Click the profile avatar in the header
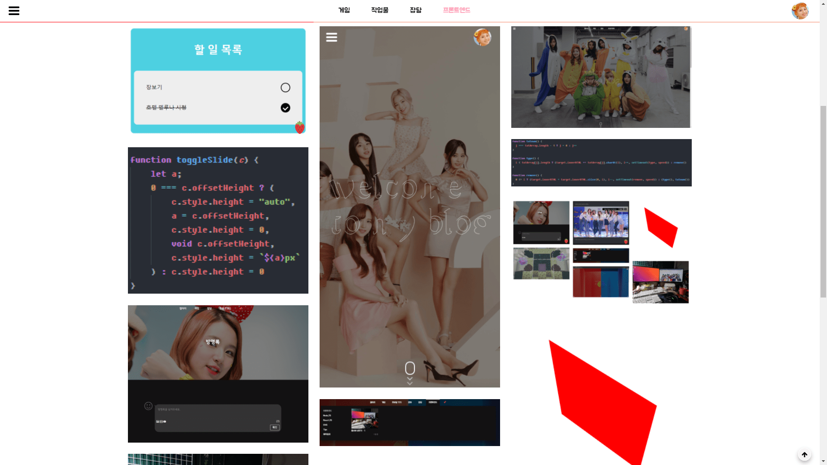The width and height of the screenshot is (827, 465). (x=800, y=11)
